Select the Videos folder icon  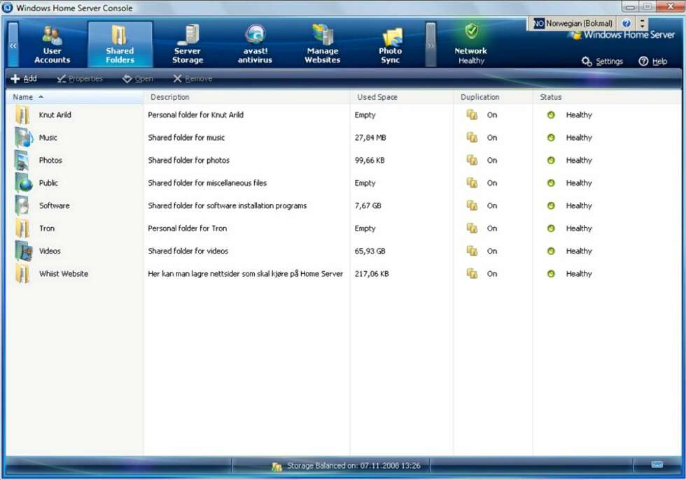click(x=24, y=251)
